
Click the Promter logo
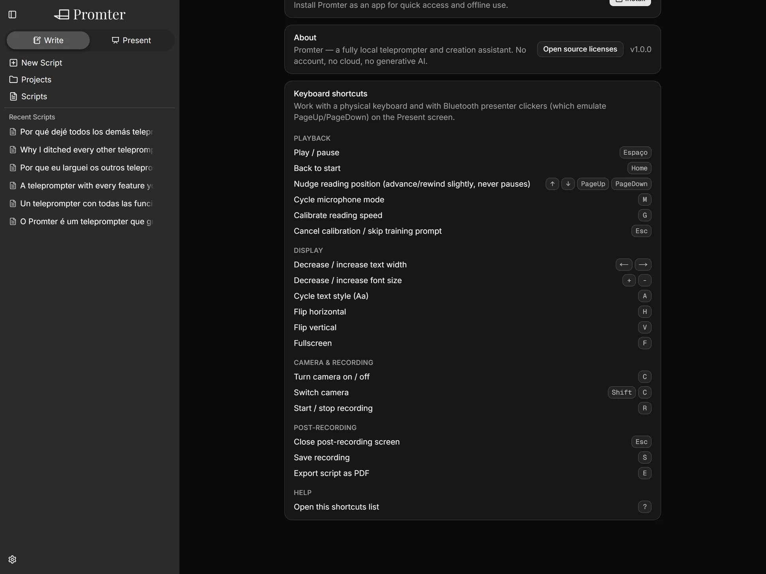tap(90, 15)
